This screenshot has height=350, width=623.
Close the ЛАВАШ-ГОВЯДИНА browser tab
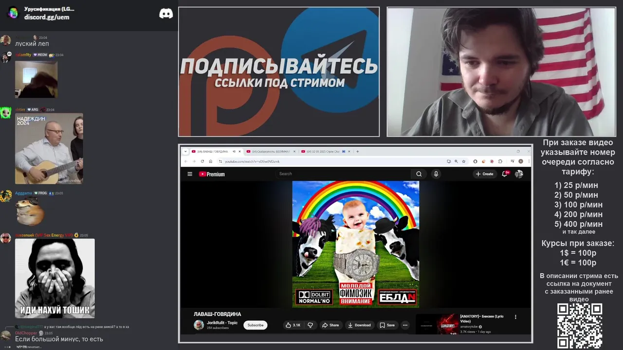tap(239, 151)
